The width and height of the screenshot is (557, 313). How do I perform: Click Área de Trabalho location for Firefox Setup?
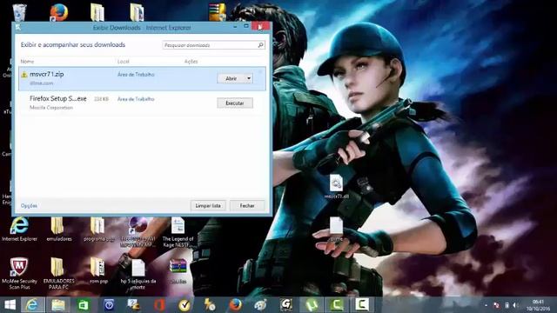pos(136,99)
